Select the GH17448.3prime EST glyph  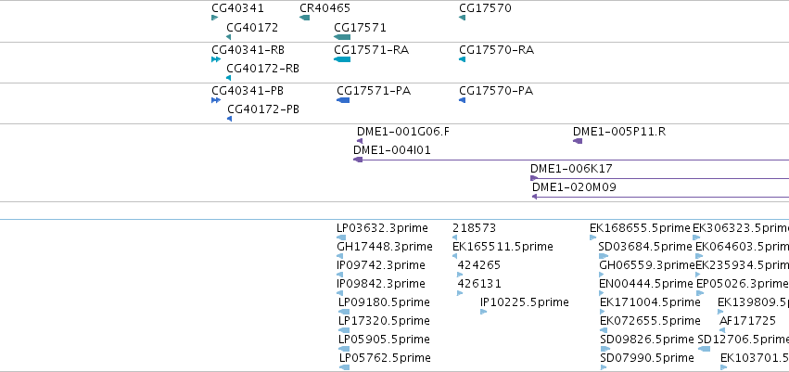(x=339, y=256)
